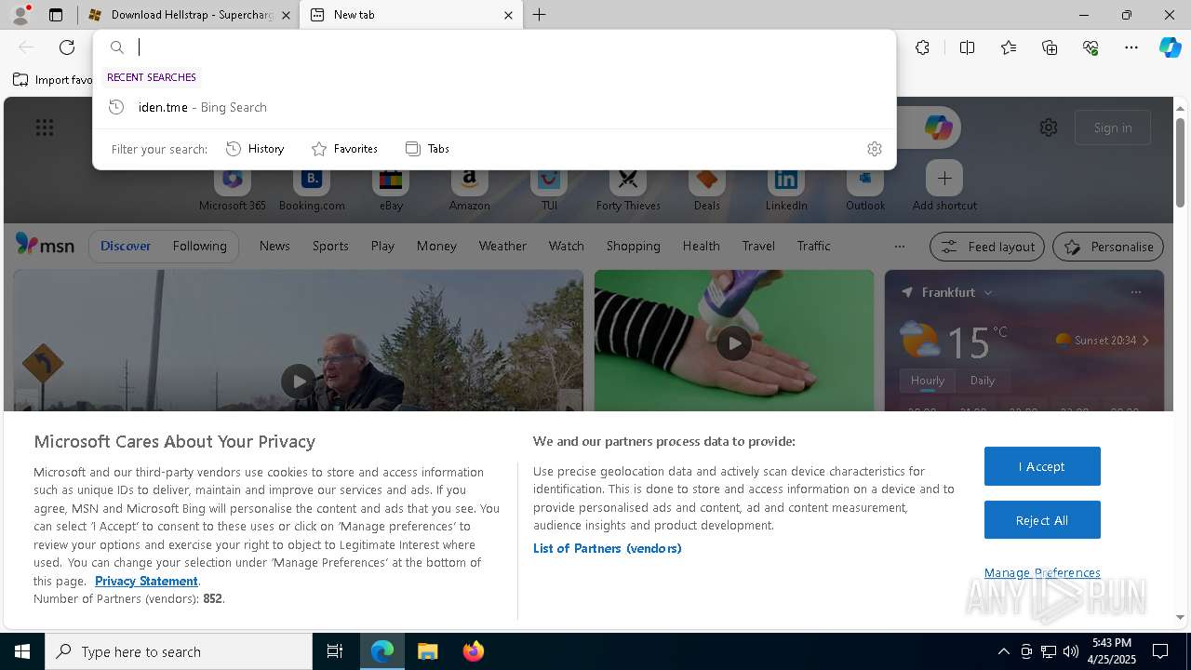Select the recent search iden.tme
The width and height of the screenshot is (1191, 670).
coord(494,107)
